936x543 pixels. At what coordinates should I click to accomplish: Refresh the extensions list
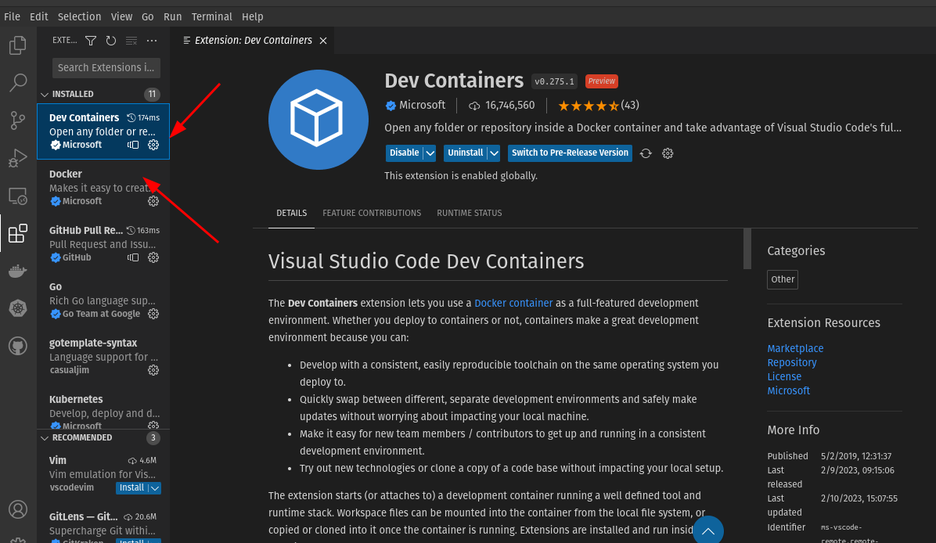(x=111, y=41)
